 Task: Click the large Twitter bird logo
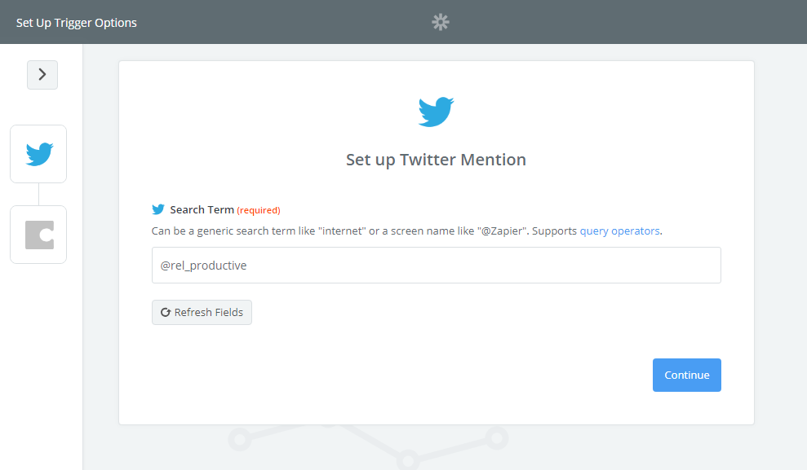click(x=436, y=112)
